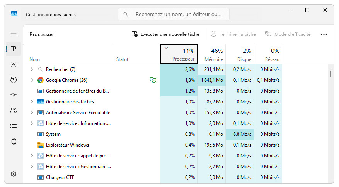Image resolution: width=339 pixels, height=187 pixels.
Task: Expand Hôte de service : appel de pro row
Action: click(x=32, y=155)
